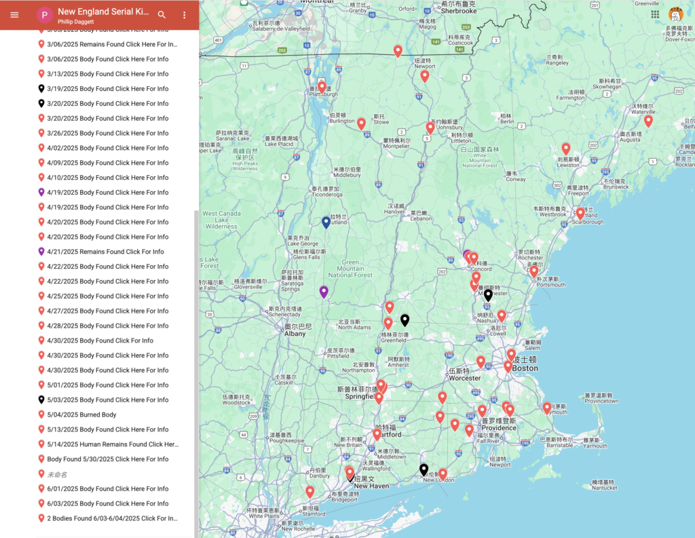Click the red pin near Portsmouth
The image size is (695, 538).
534,271
